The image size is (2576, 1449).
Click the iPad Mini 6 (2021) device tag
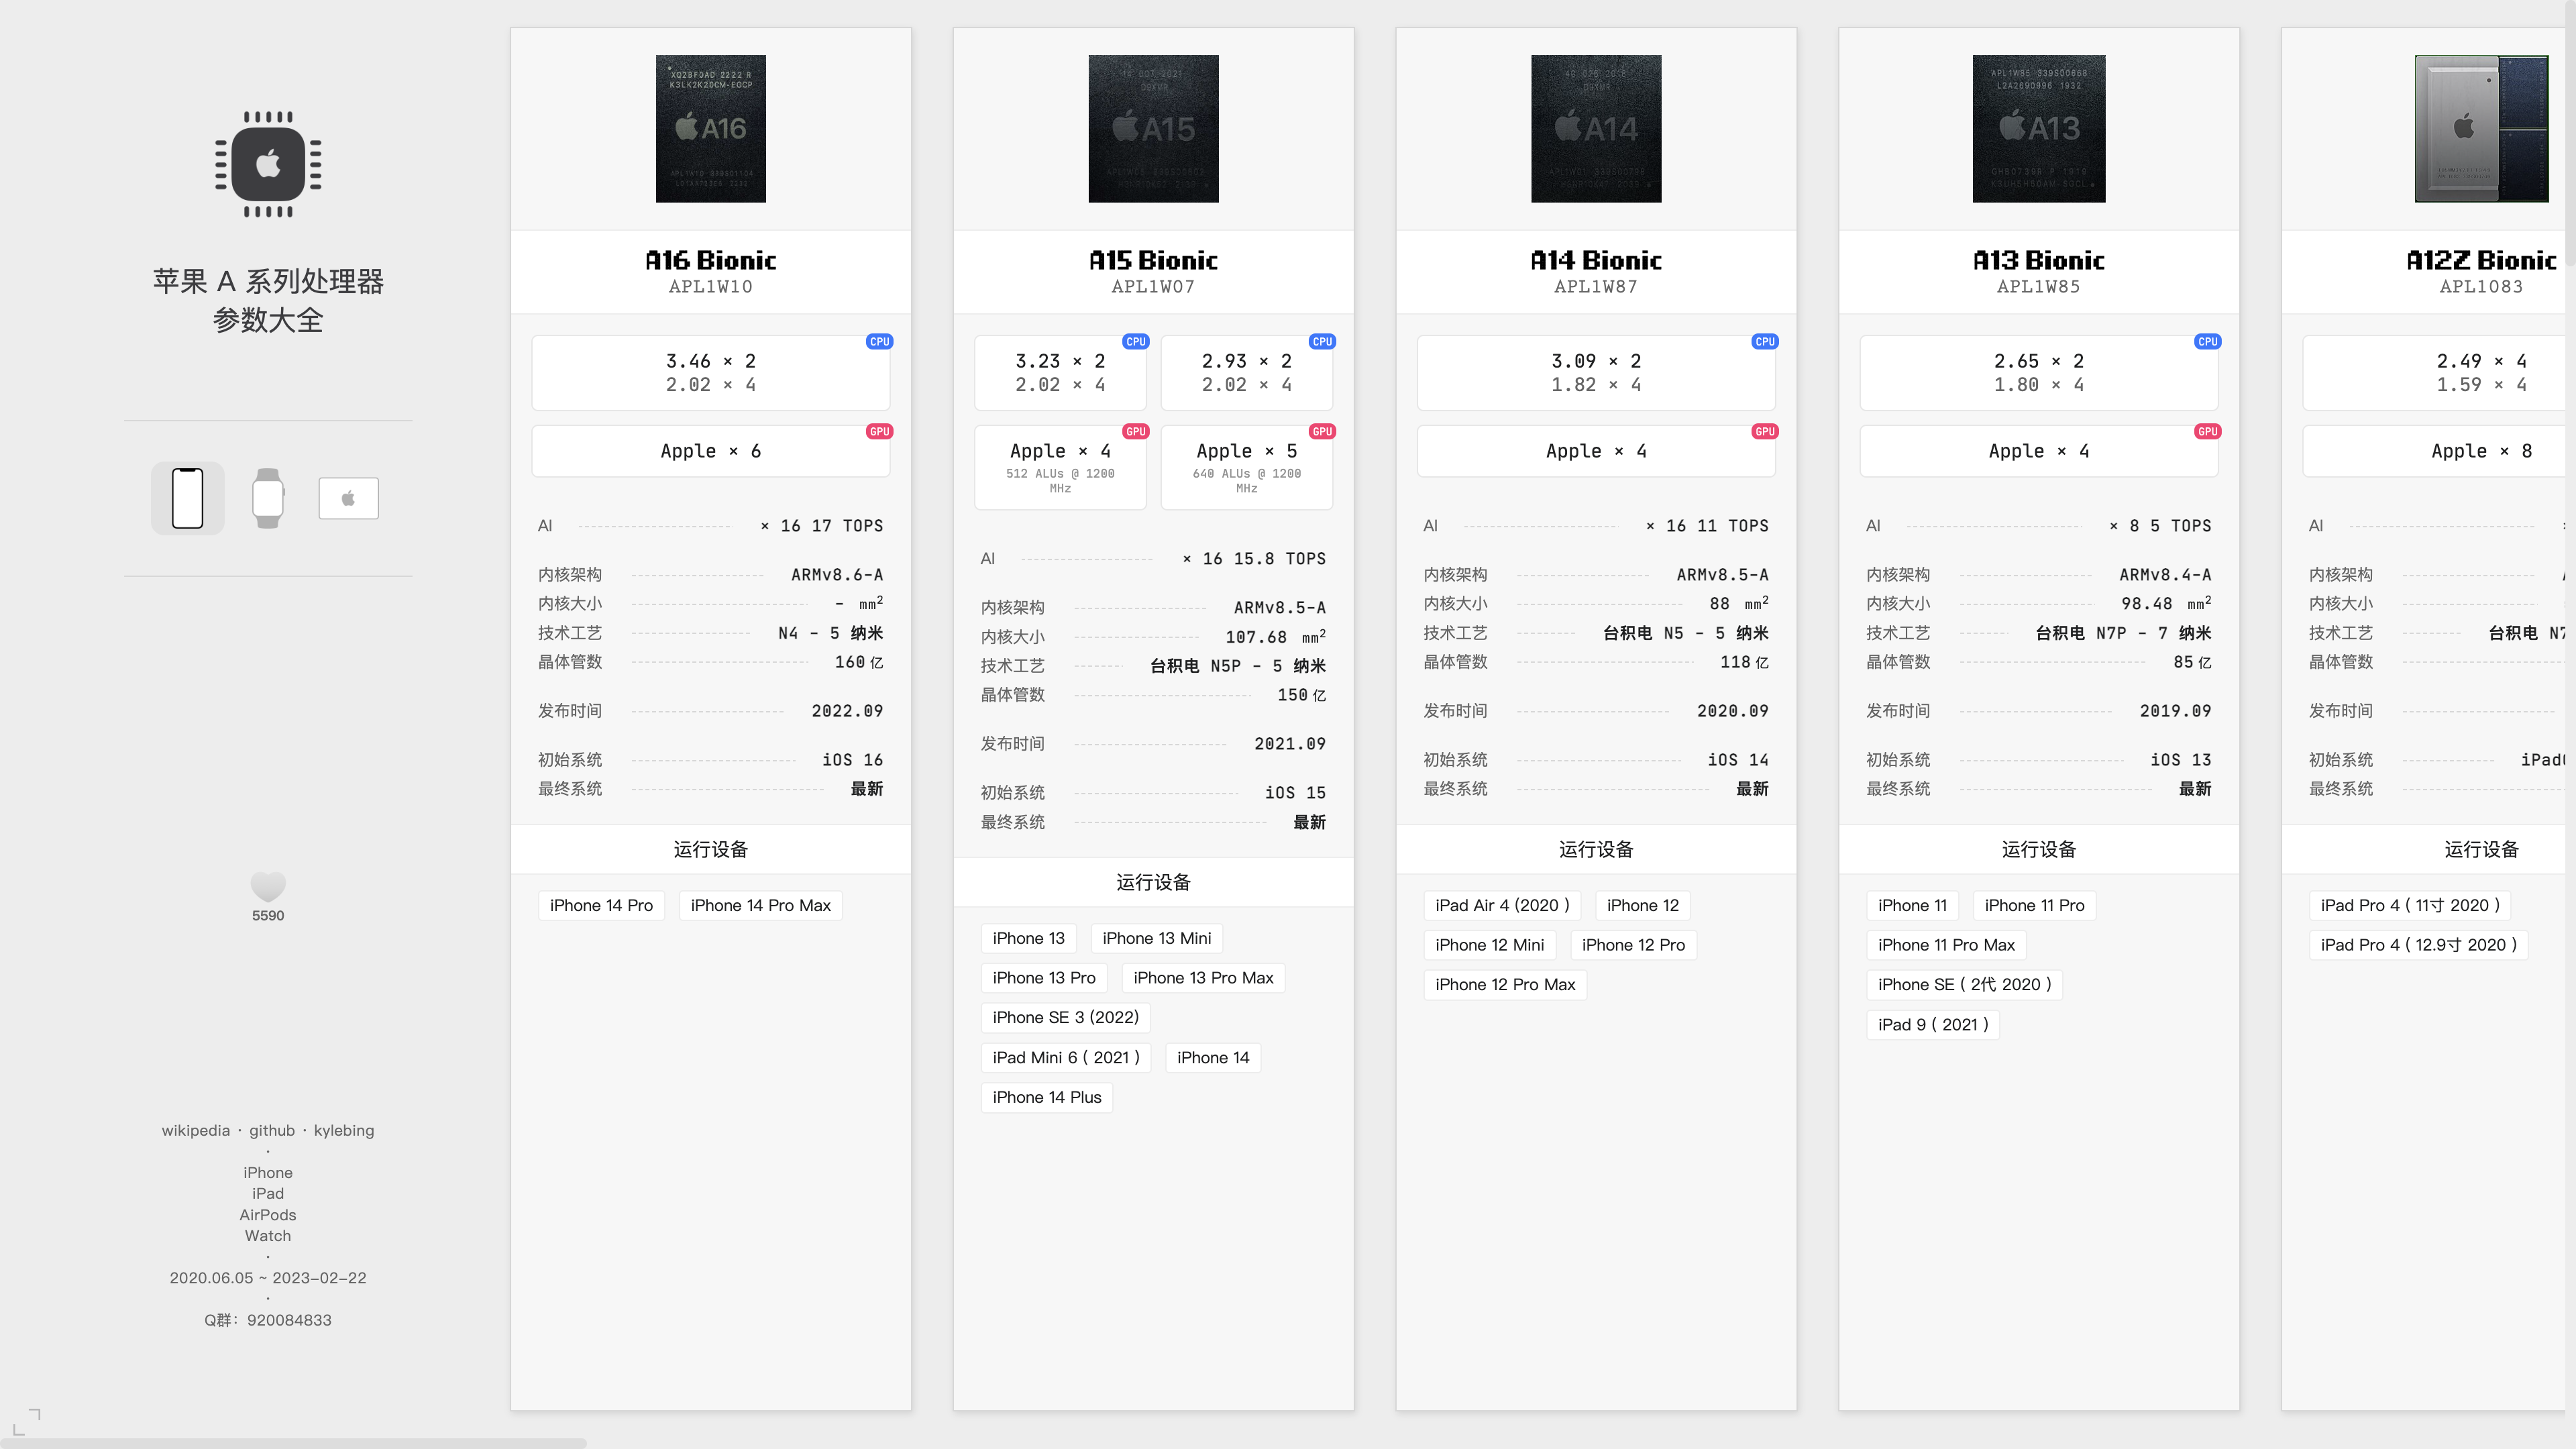[x=1065, y=1058]
